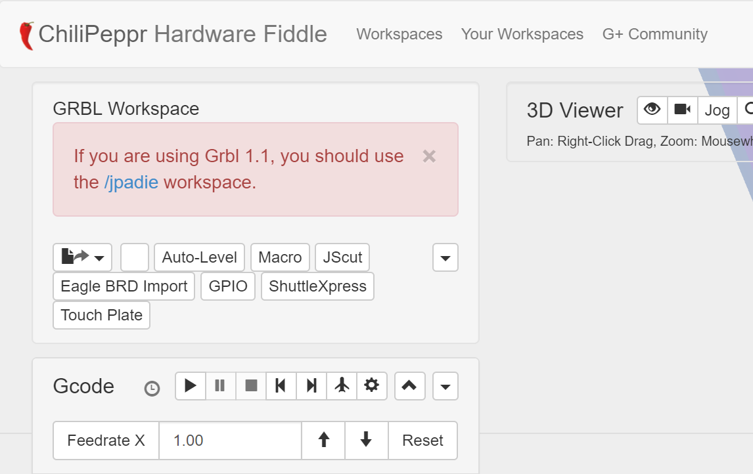
Task: Collapse the Gcode panel with the up chevron
Action: click(409, 386)
